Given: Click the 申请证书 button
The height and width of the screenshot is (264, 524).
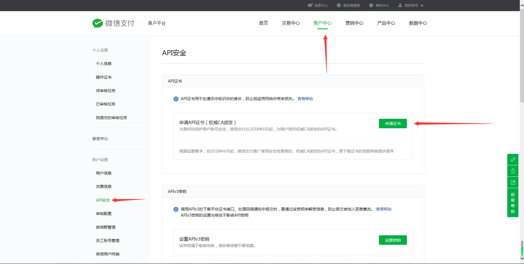Looking at the screenshot, I should pyautogui.click(x=393, y=123).
